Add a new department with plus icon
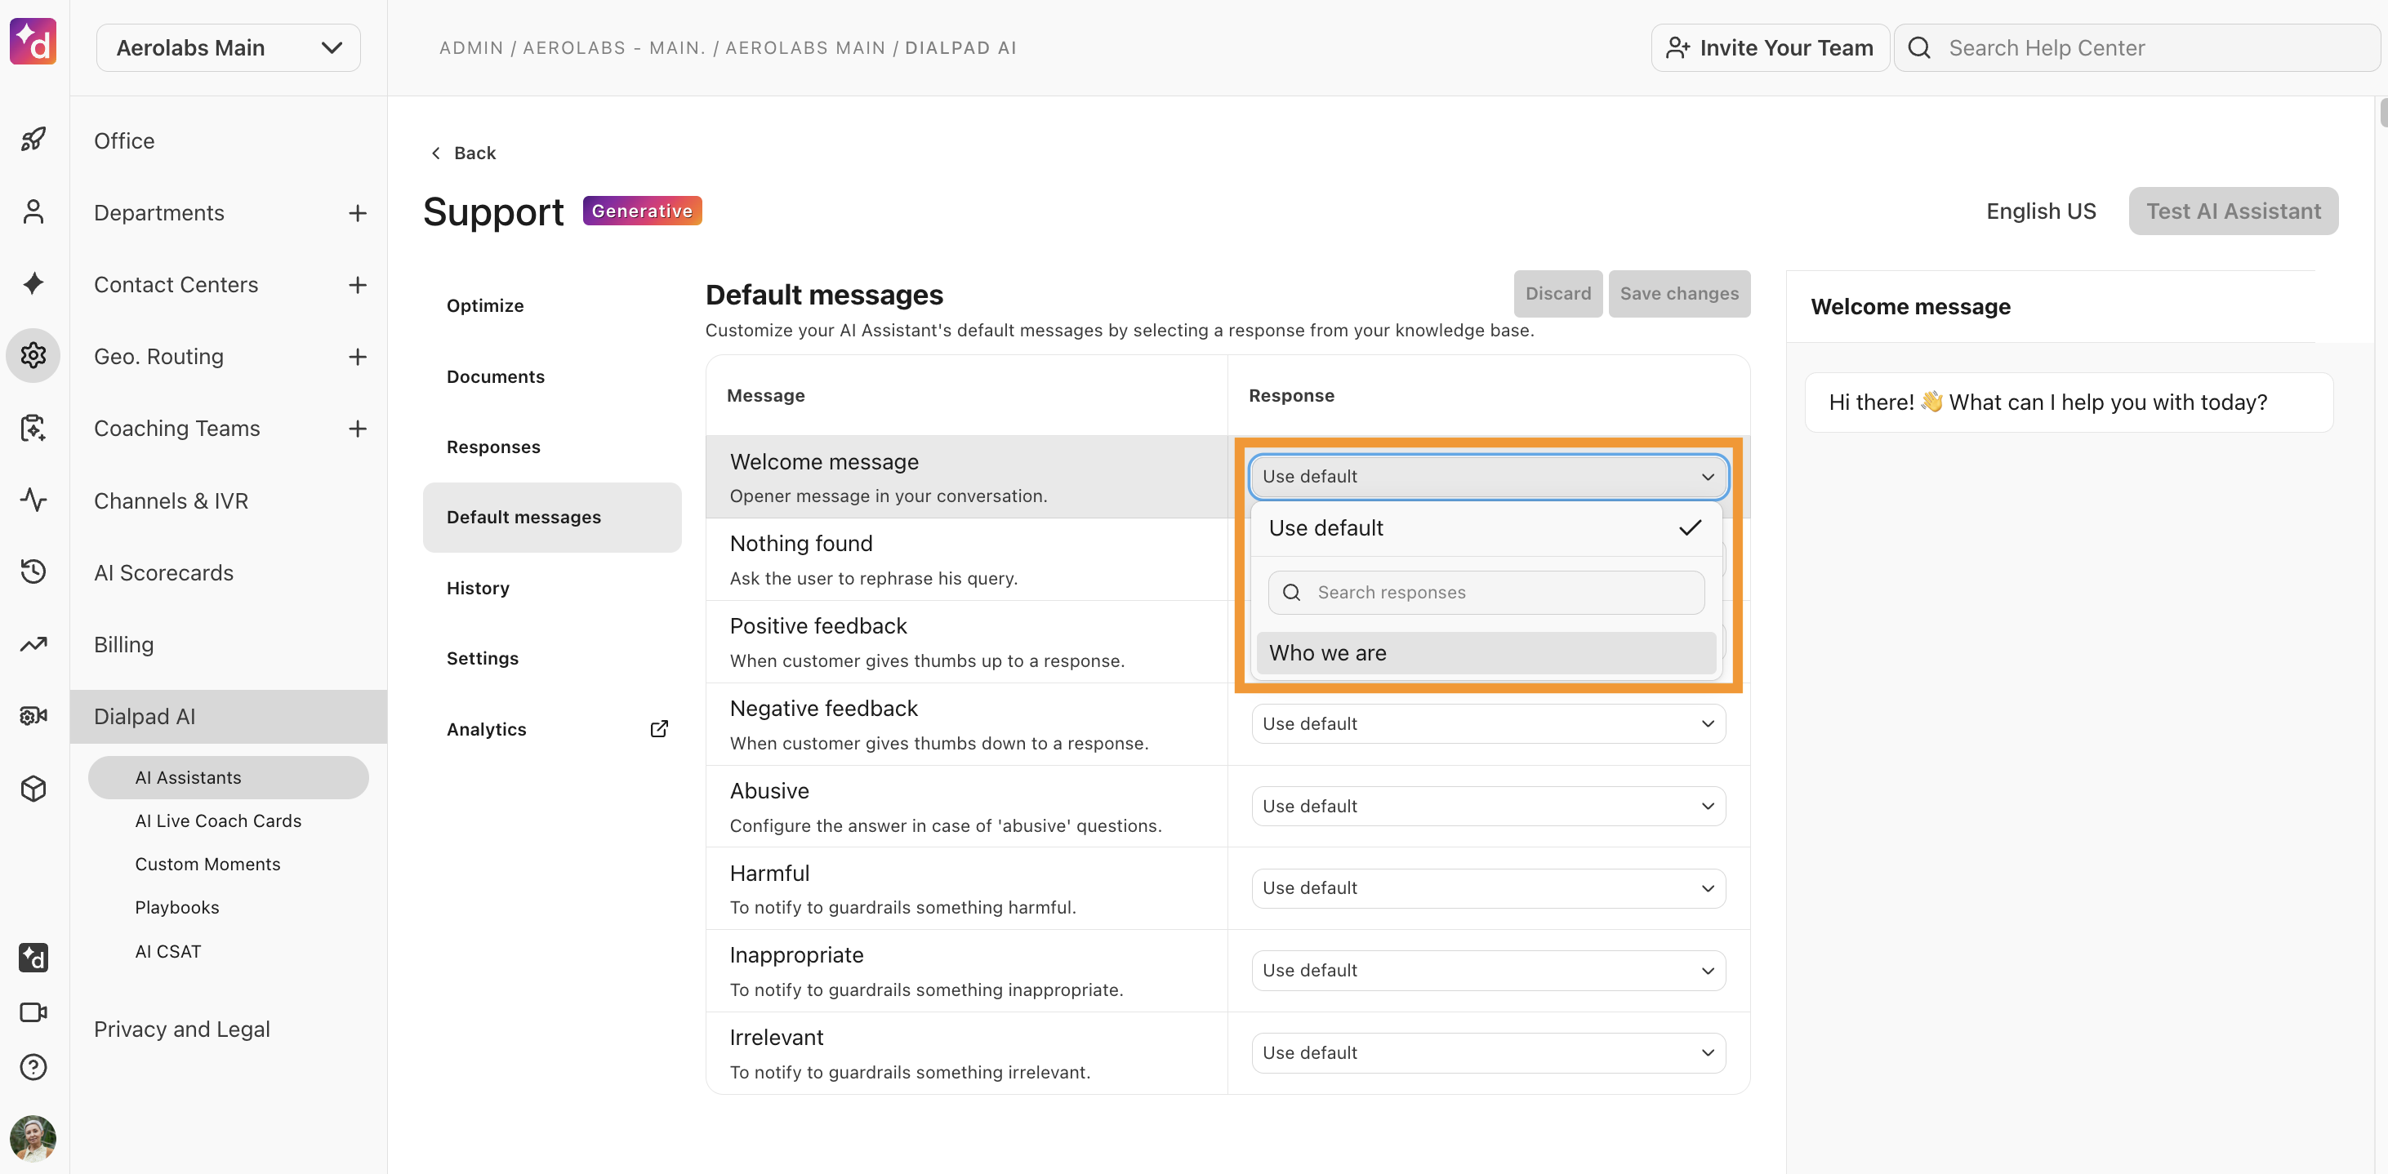The height and width of the screenshot is (1174, 2388). pos(358,213)
